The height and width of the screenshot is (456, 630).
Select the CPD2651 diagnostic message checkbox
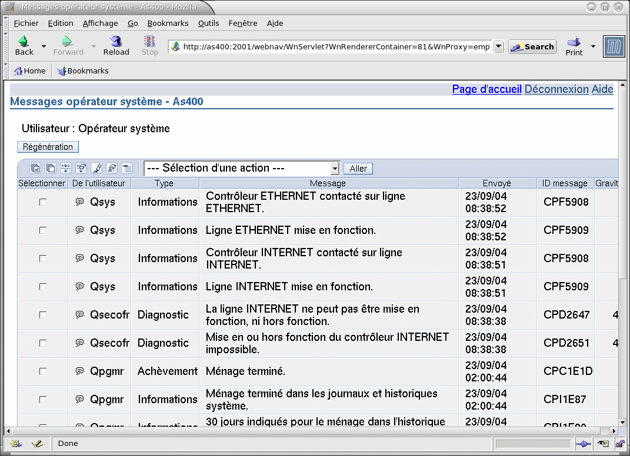[x=42, y=343]
